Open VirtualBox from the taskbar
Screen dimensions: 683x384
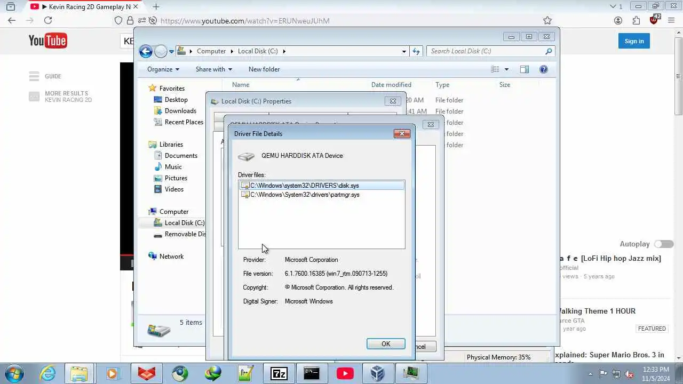[377, 373]
